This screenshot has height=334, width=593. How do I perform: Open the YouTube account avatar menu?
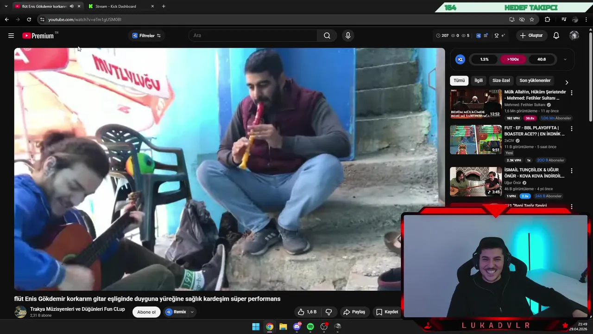[x=574, y=36]
